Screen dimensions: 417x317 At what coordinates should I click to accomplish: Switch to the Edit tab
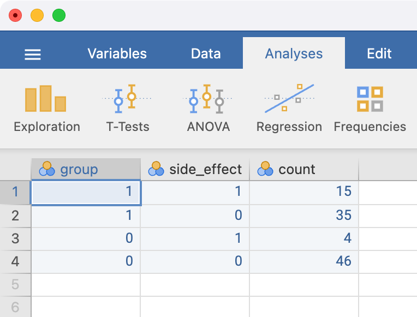(379, 53)
